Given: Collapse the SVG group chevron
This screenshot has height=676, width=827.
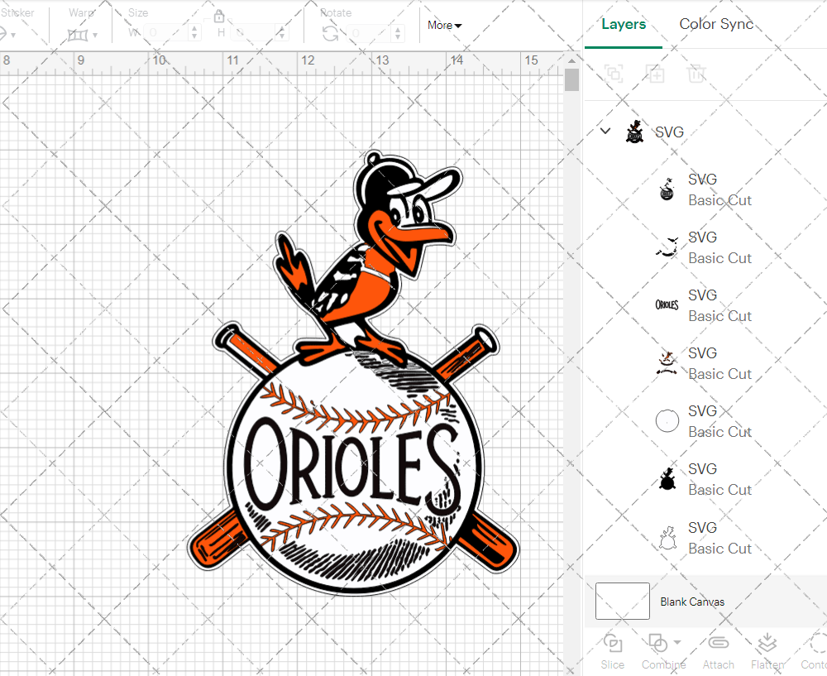Looking at the screenshot, I should pyautogui.click(x=605, y=131).
